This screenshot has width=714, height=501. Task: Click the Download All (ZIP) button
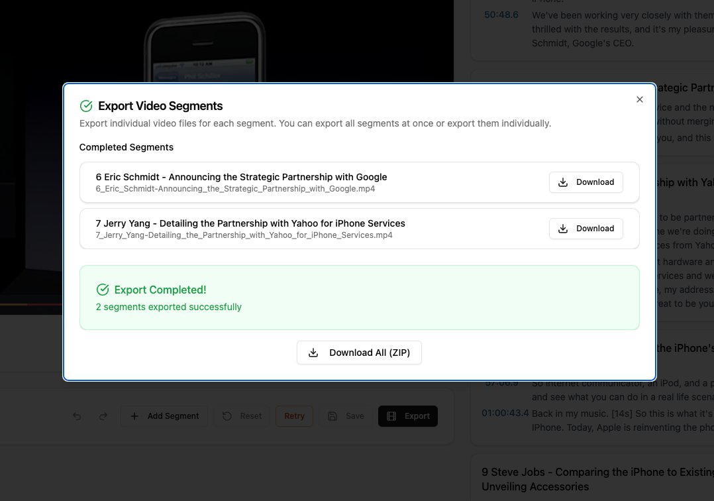click(x=359, y=353)
